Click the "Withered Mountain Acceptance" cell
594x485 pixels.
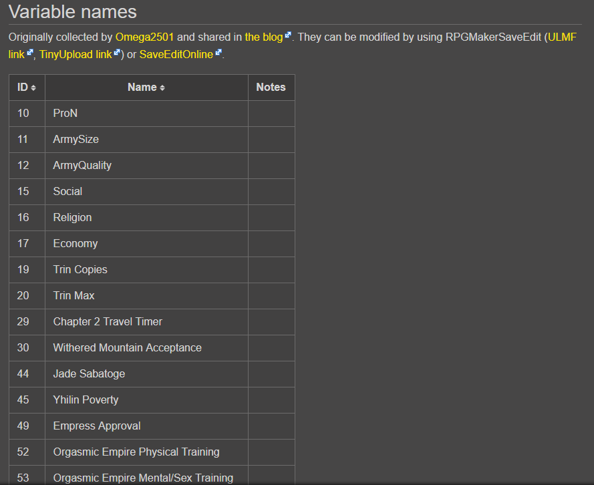[x=127, y=348]
